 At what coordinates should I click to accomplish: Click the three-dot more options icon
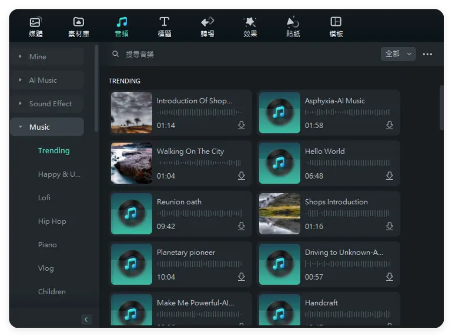(427, 54)
